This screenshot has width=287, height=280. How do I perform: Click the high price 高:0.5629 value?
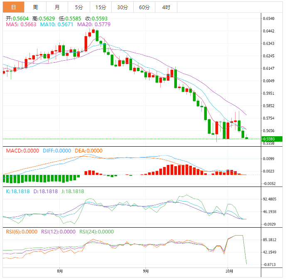coord(44,19)
